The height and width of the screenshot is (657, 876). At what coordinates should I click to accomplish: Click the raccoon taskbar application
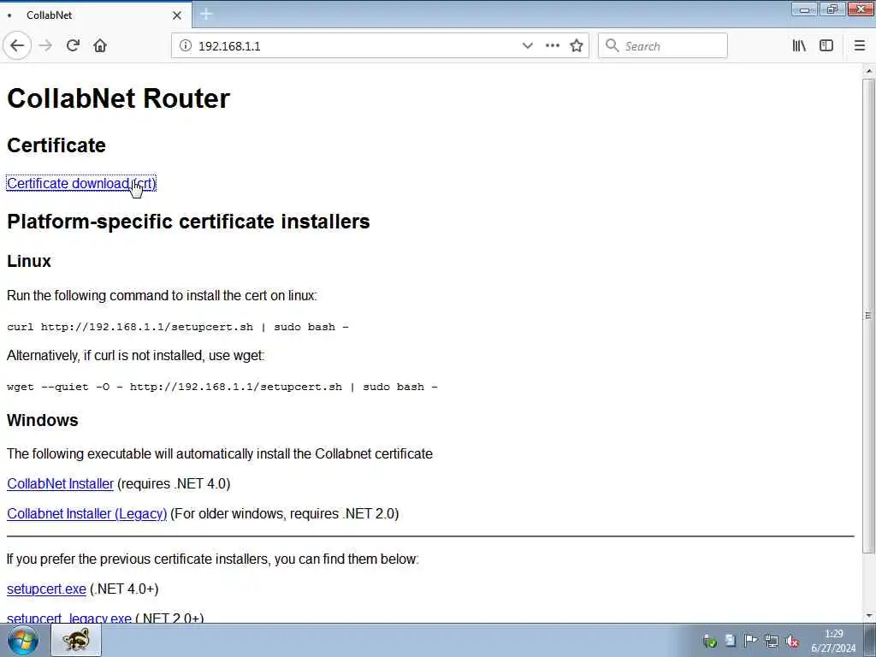pyautogui.click(x=76, y=640)
